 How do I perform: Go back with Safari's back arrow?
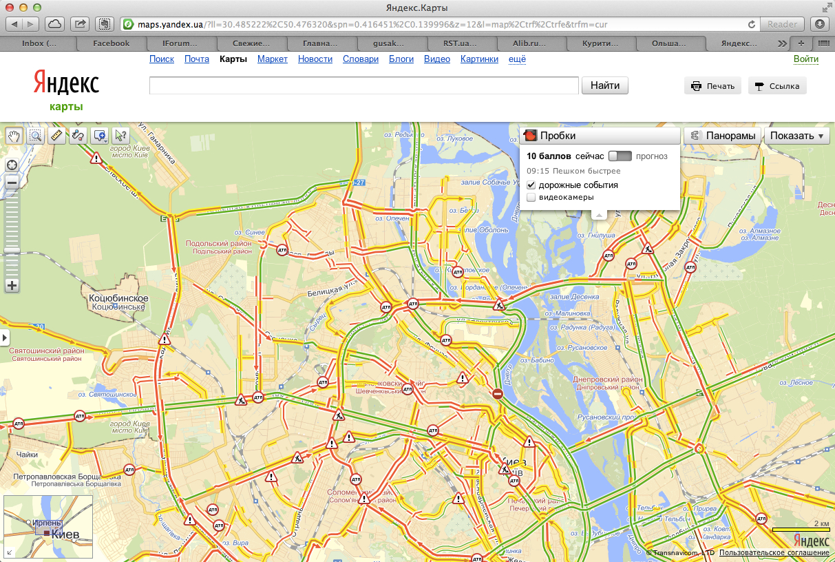click(x=14, y=24)
